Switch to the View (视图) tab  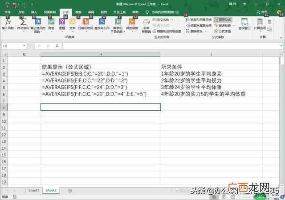pos(104,12)
